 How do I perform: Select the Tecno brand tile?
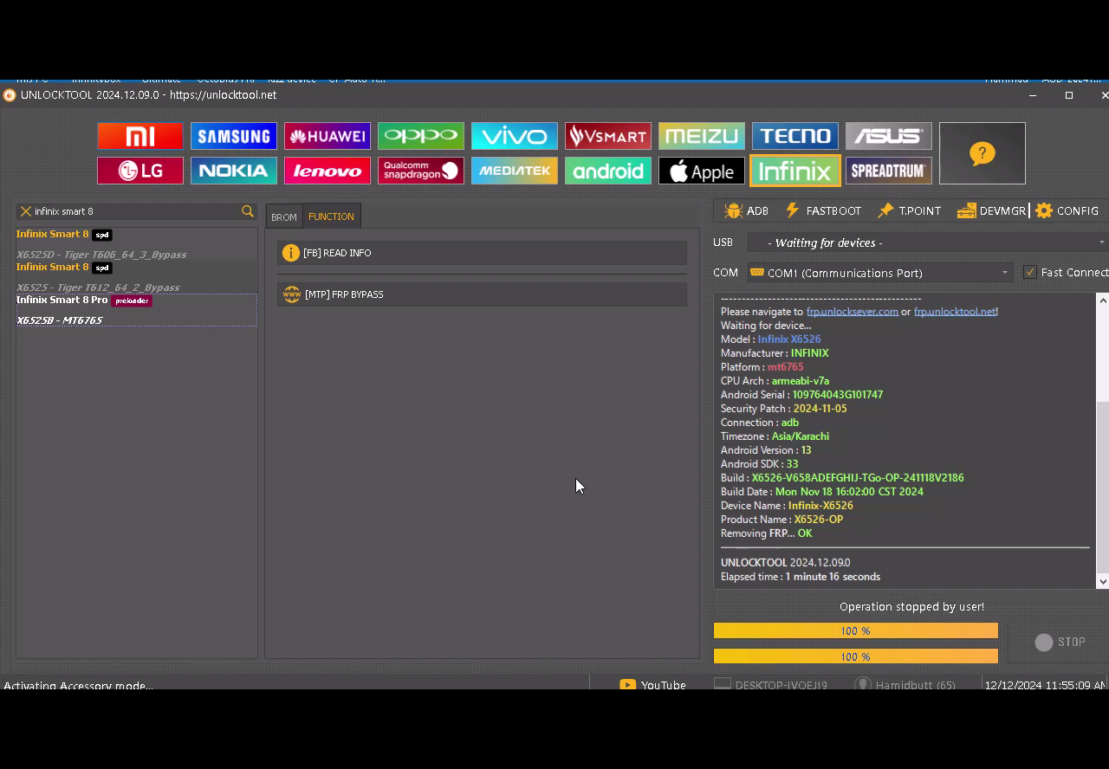795,136
